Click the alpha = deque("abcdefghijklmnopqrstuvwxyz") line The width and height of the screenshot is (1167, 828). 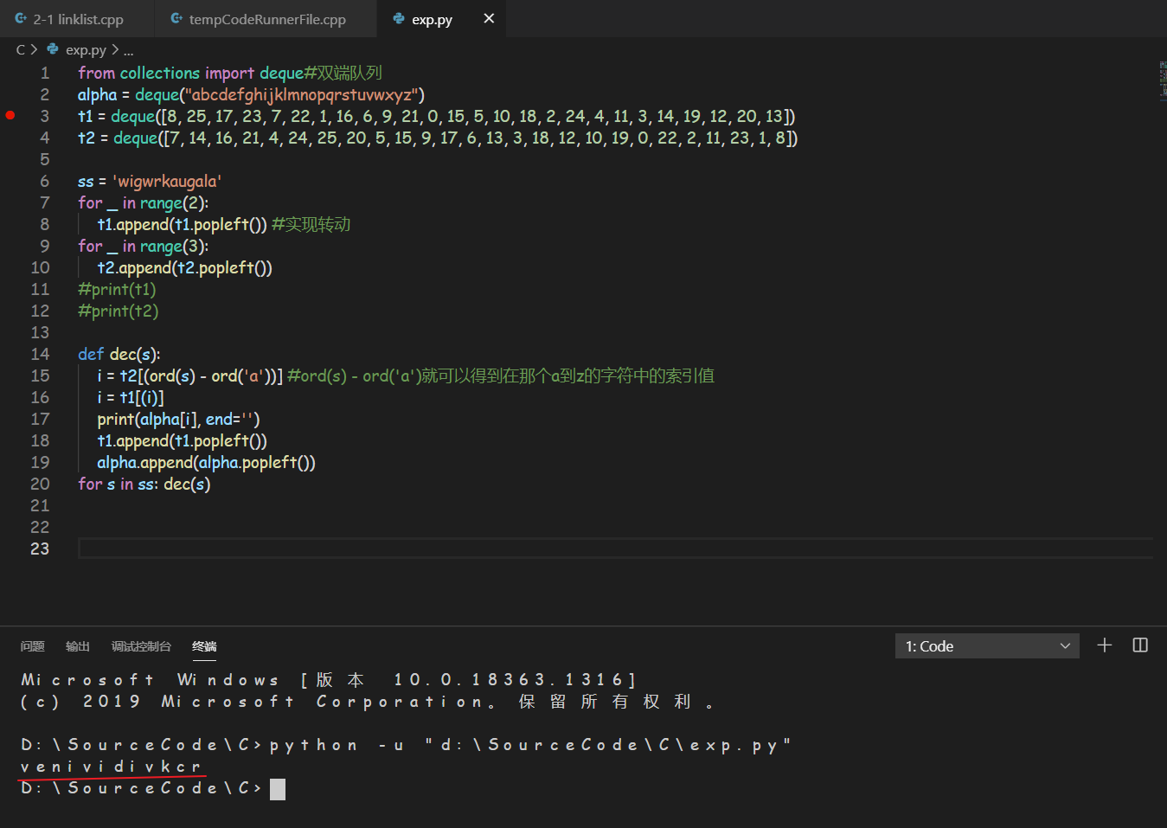[251, 94]
